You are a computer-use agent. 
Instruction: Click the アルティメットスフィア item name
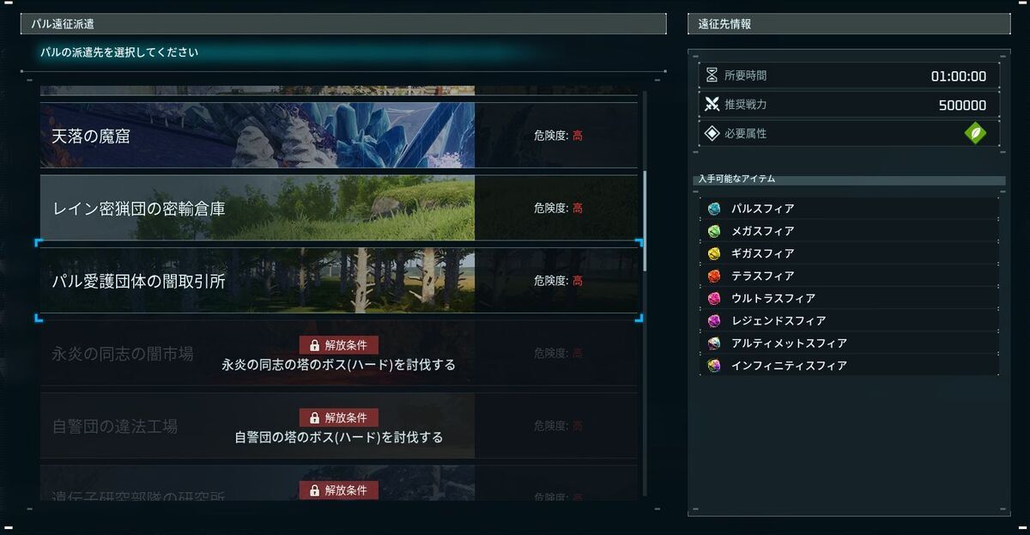click(789, 343)
